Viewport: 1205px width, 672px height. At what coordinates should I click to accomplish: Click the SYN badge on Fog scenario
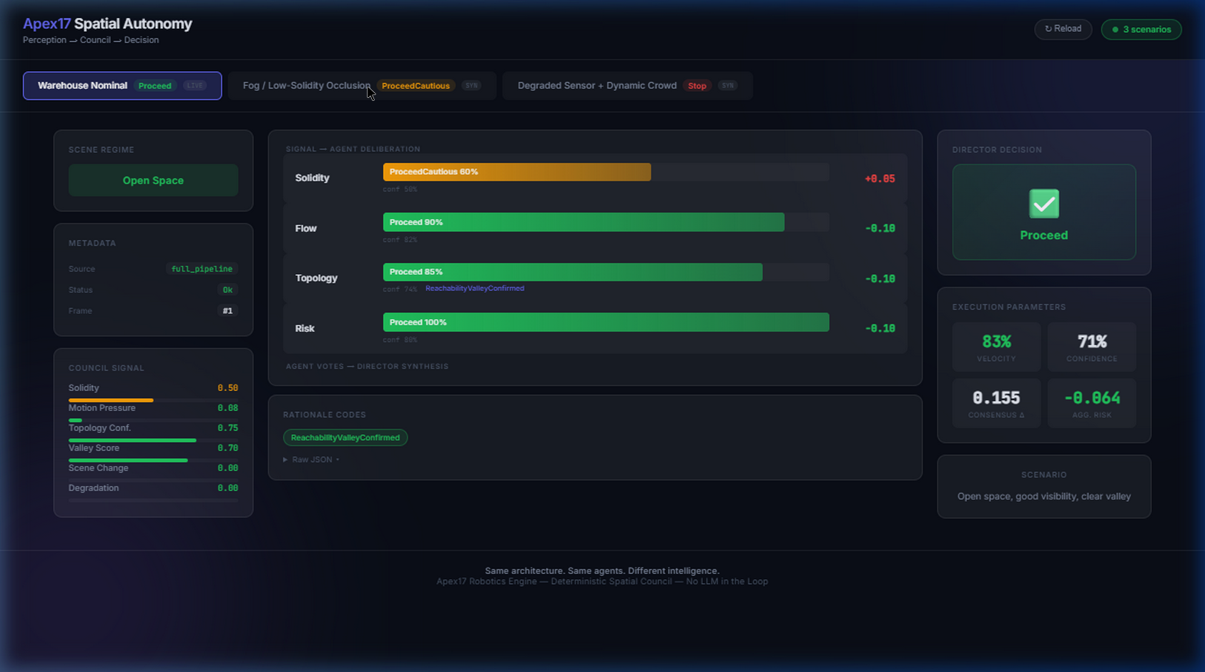(x=471, y=85)
